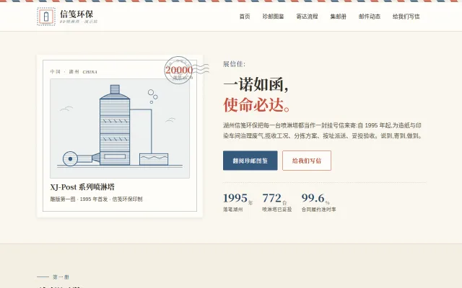Viewport: 462px width, 288px height.
Task: Click the red headline 使命必达。
Action: [257, 104]
